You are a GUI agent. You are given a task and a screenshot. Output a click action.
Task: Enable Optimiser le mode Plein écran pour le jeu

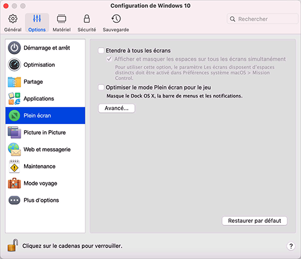coord(101,87)
